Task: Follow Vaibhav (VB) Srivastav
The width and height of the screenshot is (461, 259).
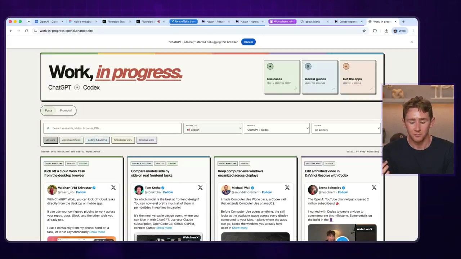Action: click(81, 192)
